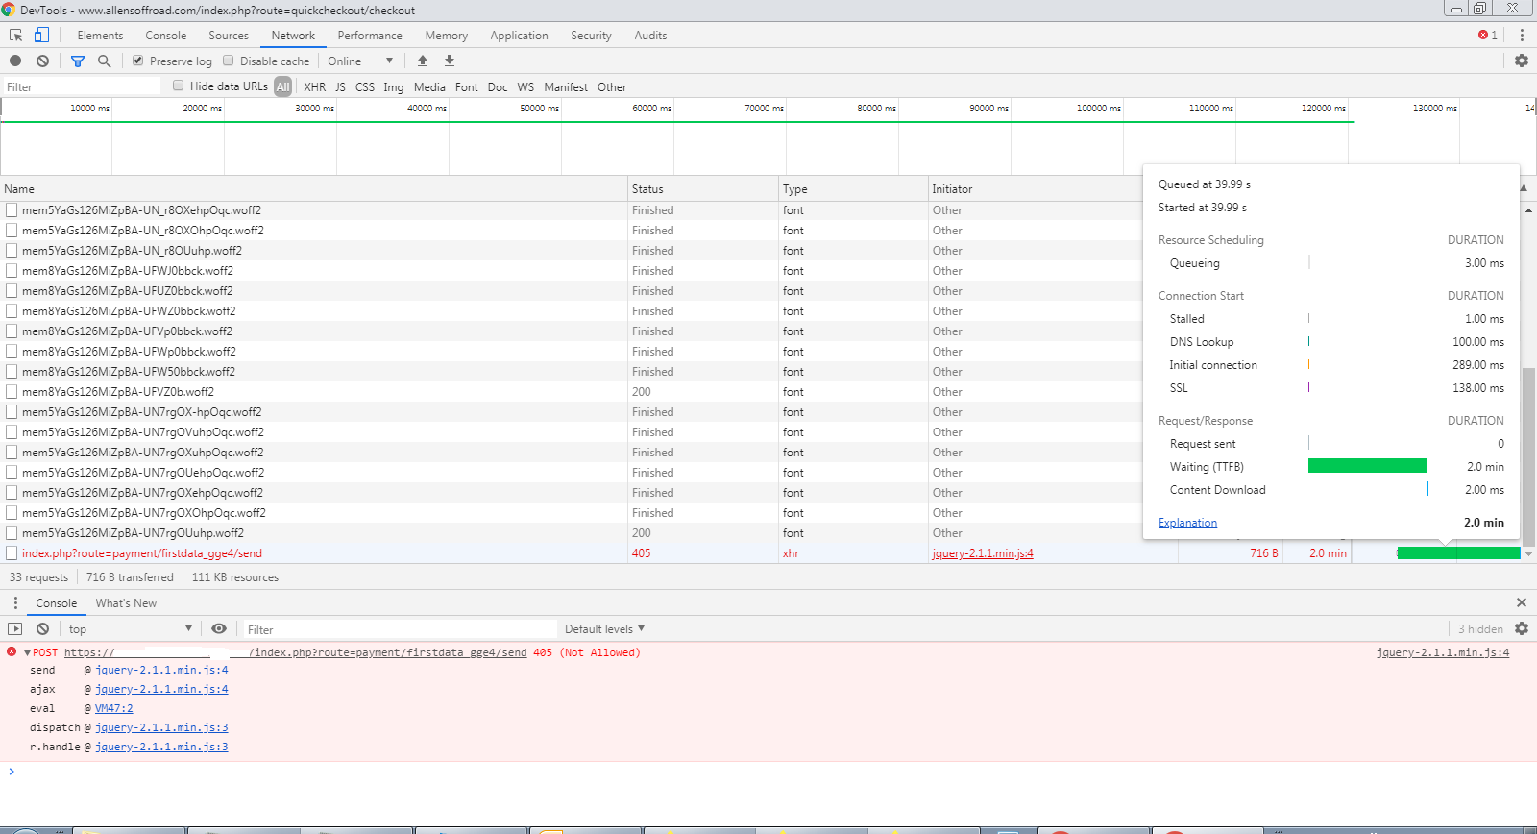Filter requests by Font
The image size is (1537, 834).
tap(467, 86)
